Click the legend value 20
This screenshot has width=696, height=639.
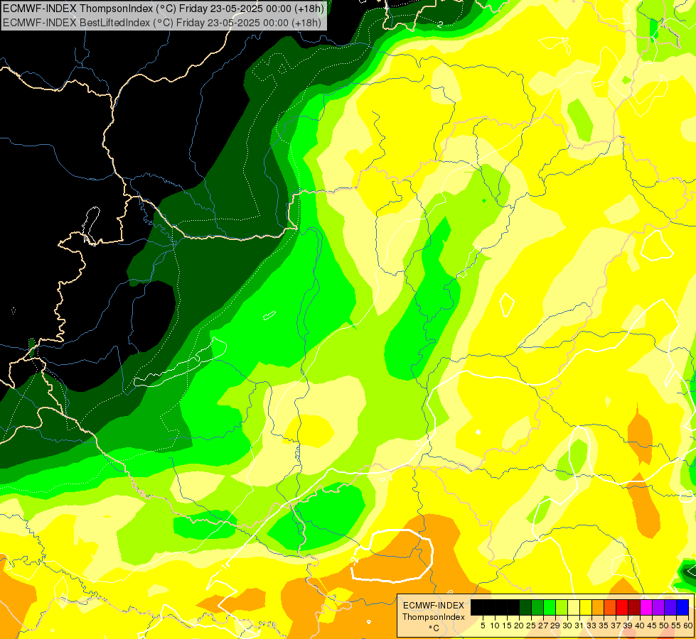pyautogui.click(x=519, y=626)
